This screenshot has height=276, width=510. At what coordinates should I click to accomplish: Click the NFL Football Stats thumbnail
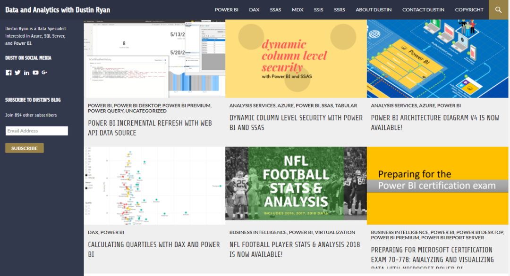coord(296,186)
